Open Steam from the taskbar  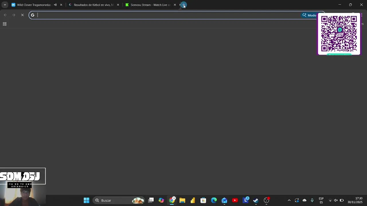tap(256, 200)
